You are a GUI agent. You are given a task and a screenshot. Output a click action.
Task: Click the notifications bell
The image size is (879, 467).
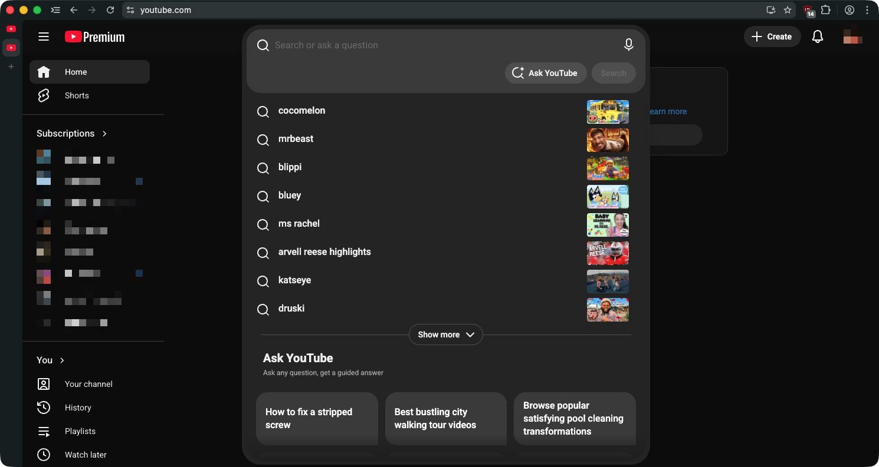click(818, 36)
